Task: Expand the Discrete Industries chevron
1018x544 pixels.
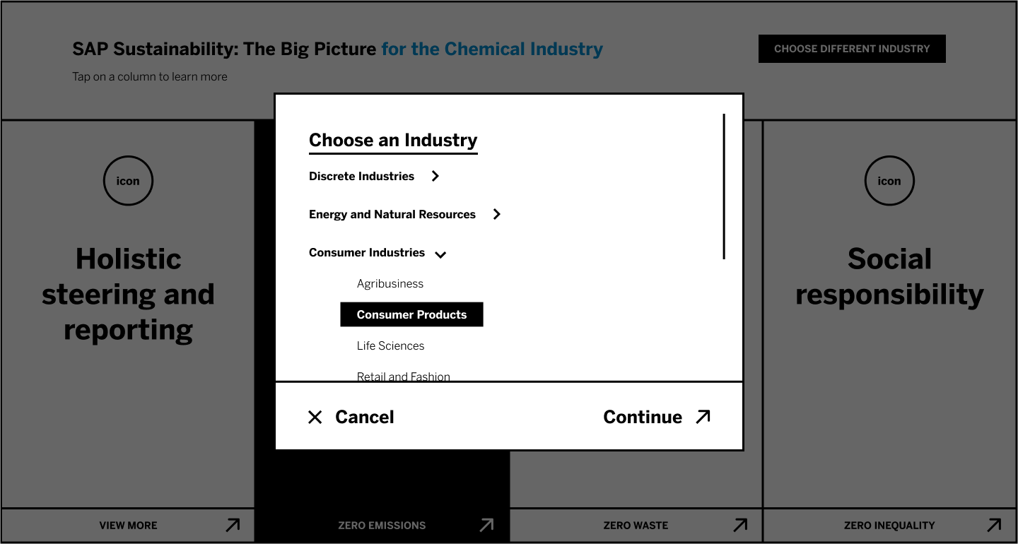Action: coord(435,176)
